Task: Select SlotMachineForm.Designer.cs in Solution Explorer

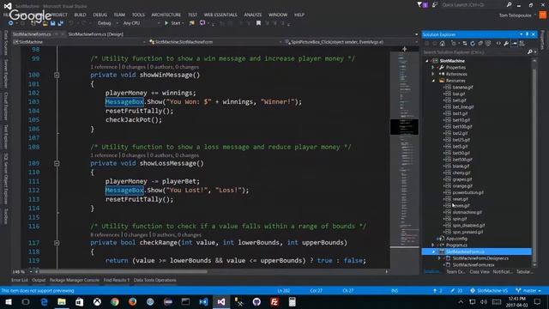Action: click(480, 258)
